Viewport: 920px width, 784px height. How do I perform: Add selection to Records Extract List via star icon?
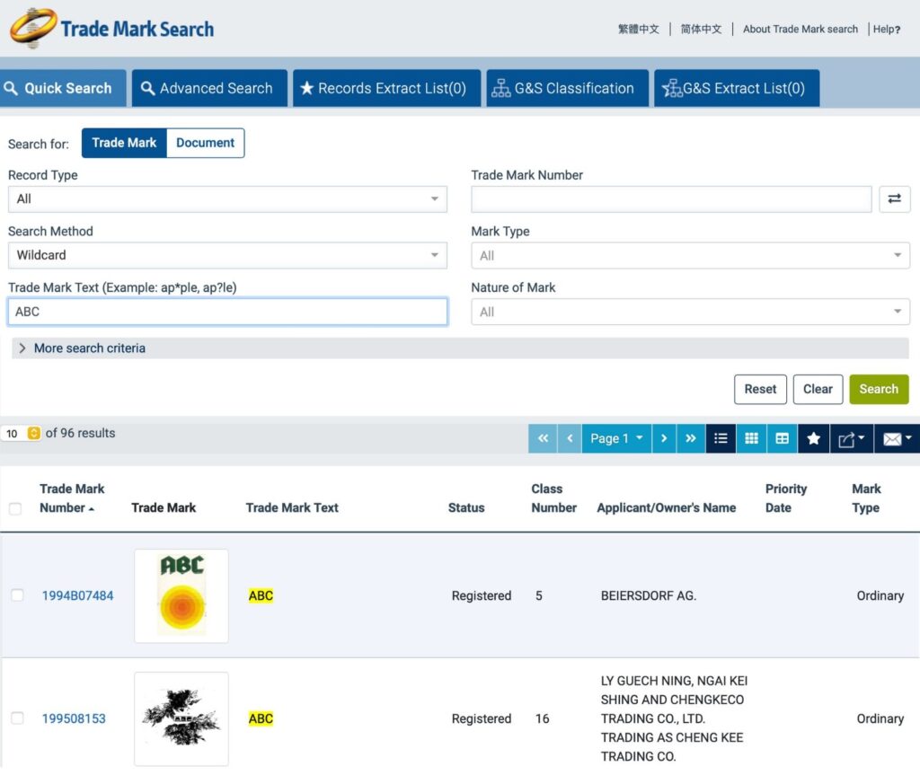[x=813, y=438]
